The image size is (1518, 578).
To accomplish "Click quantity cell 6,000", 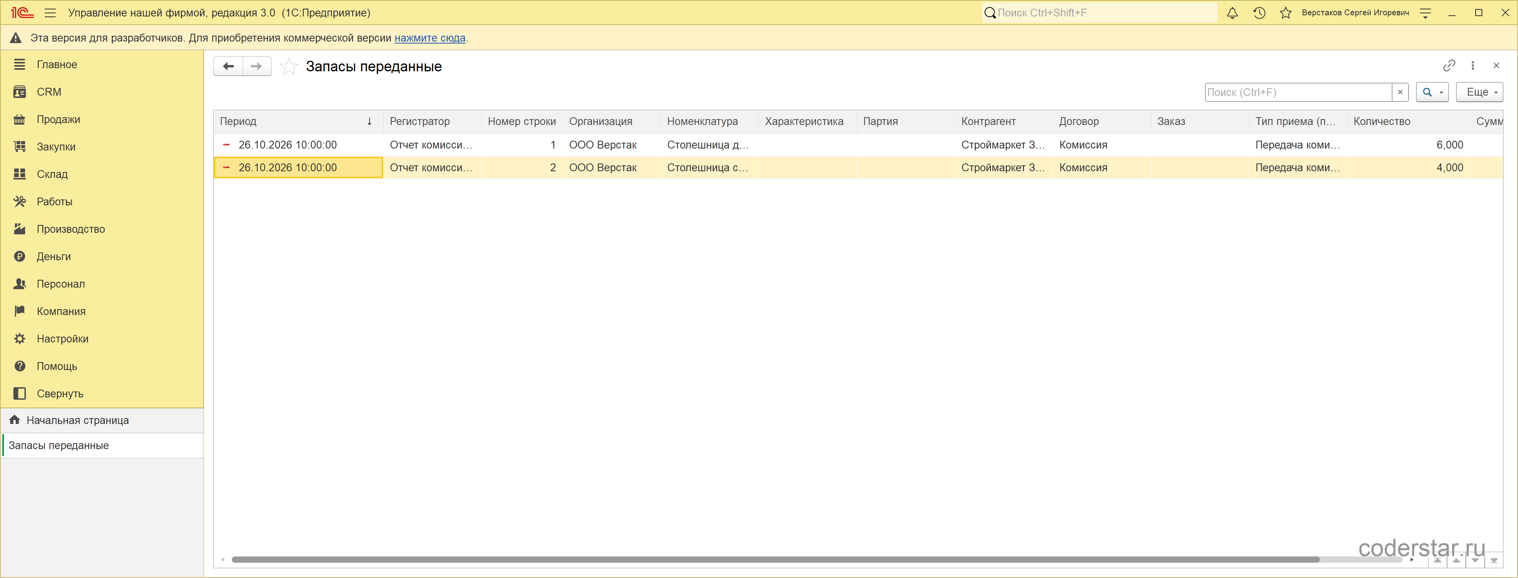I will [1409, 145].
